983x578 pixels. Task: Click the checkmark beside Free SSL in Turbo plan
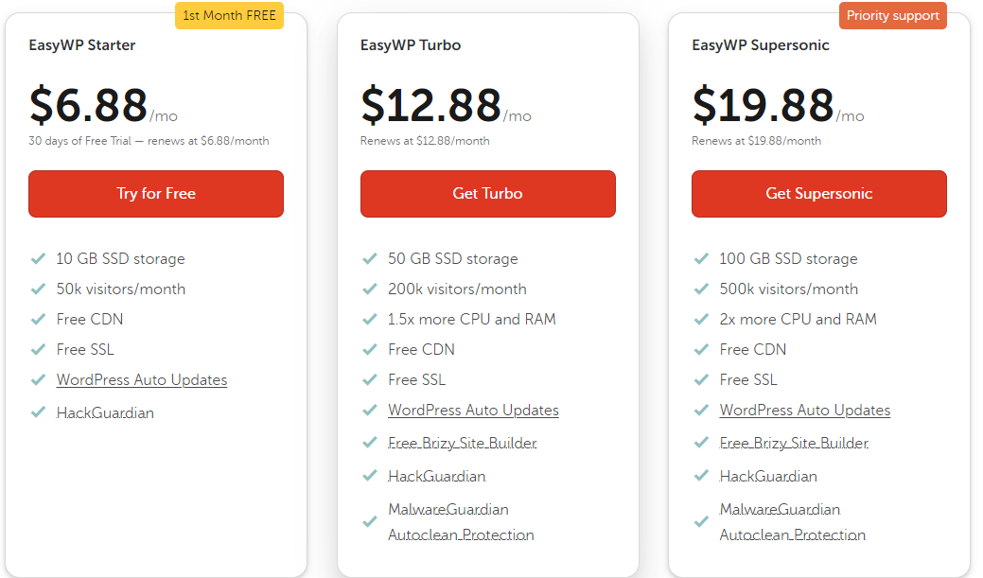click(370, 379)
